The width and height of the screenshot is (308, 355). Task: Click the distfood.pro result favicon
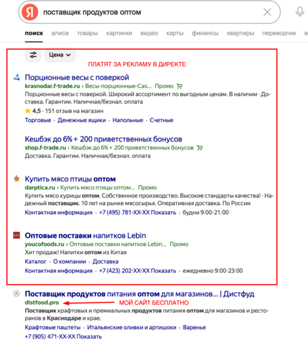(x=16, y=294)
